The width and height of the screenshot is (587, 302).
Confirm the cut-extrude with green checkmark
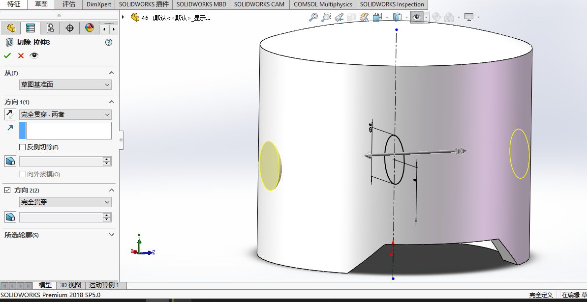(7, 55)
